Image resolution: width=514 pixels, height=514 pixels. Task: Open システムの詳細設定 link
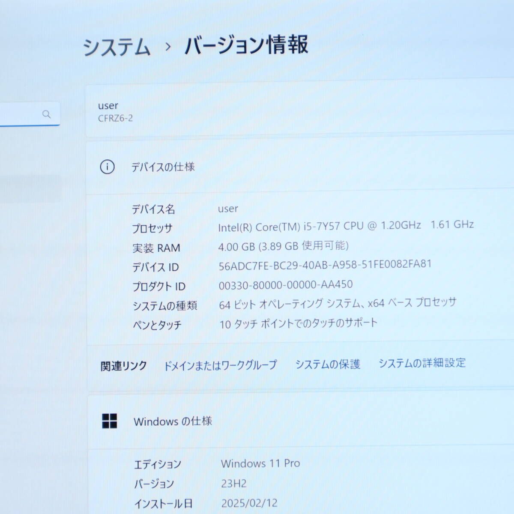(x=422, y=363)
